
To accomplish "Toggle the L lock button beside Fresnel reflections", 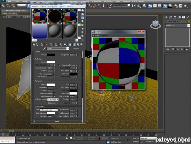I will (79, 65).
